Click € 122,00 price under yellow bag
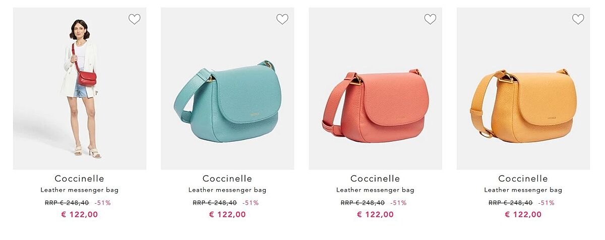 tap(523, 214)
